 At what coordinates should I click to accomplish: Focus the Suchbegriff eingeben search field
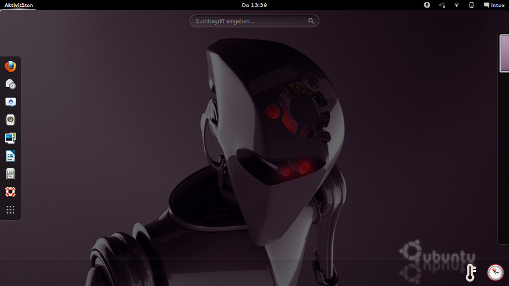tap(254, 21)
